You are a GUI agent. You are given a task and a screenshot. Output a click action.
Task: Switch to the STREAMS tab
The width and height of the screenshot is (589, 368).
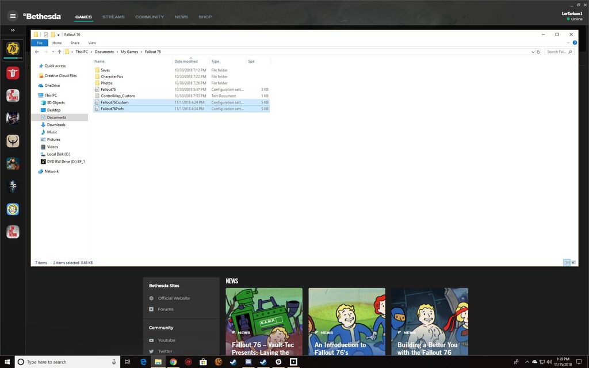point(113,17)
